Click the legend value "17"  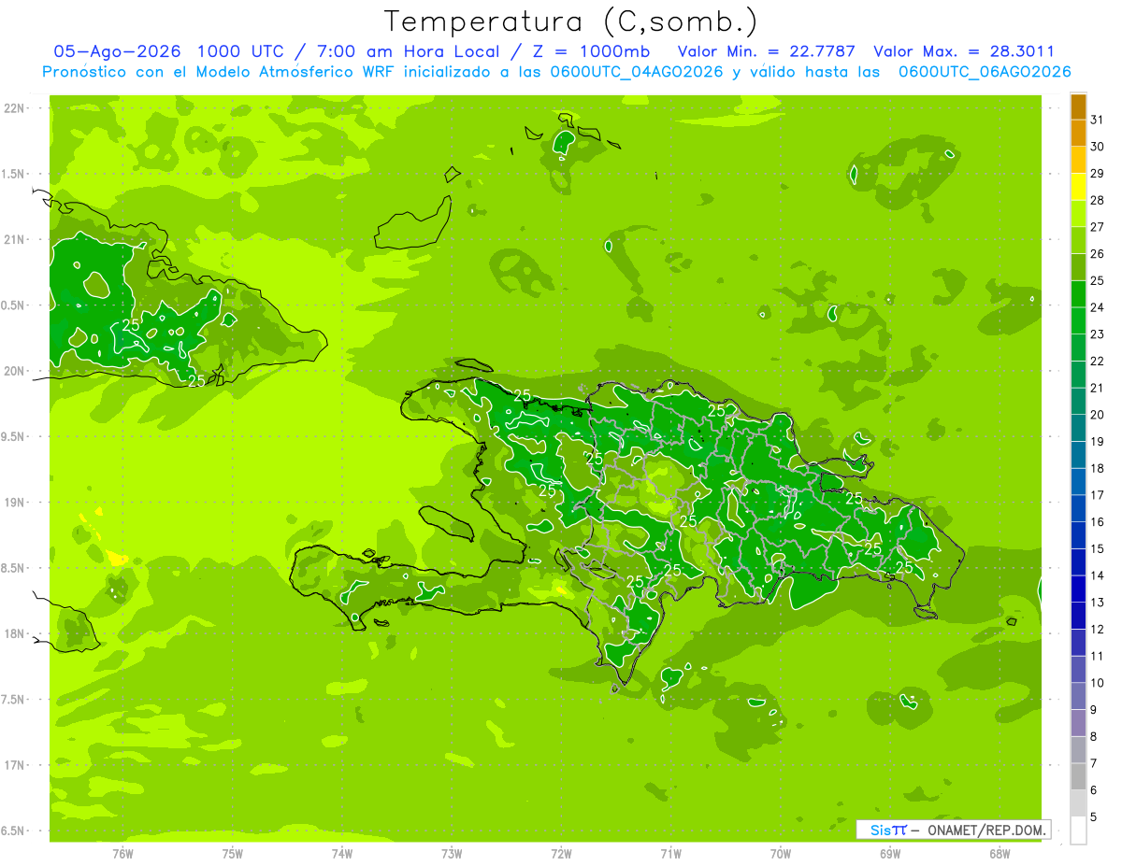click(x=1097, y=495)
